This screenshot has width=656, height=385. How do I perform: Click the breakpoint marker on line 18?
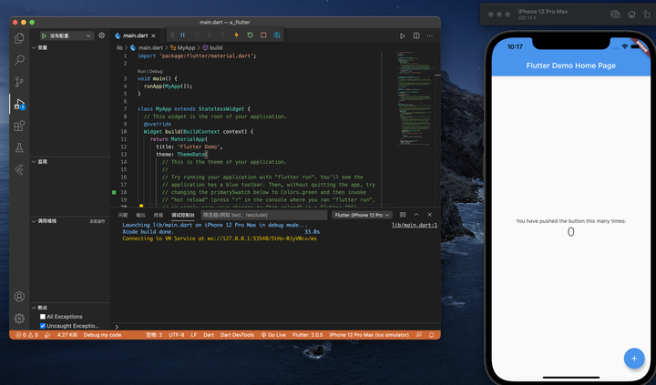(x=114, y=192)
